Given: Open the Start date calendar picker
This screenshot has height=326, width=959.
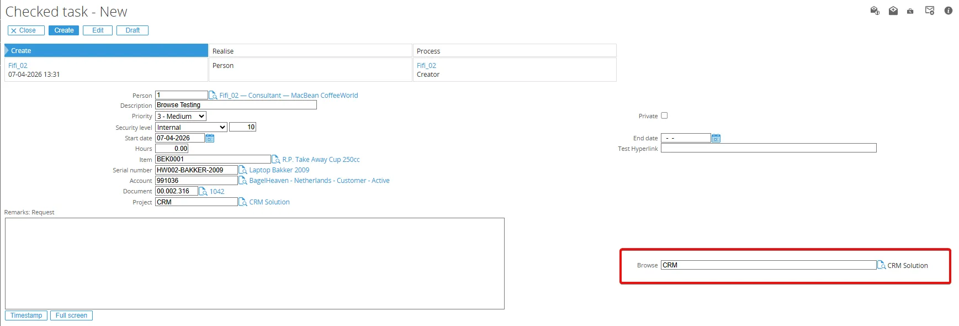Looking at the screenshot, I should pos(210,138).
